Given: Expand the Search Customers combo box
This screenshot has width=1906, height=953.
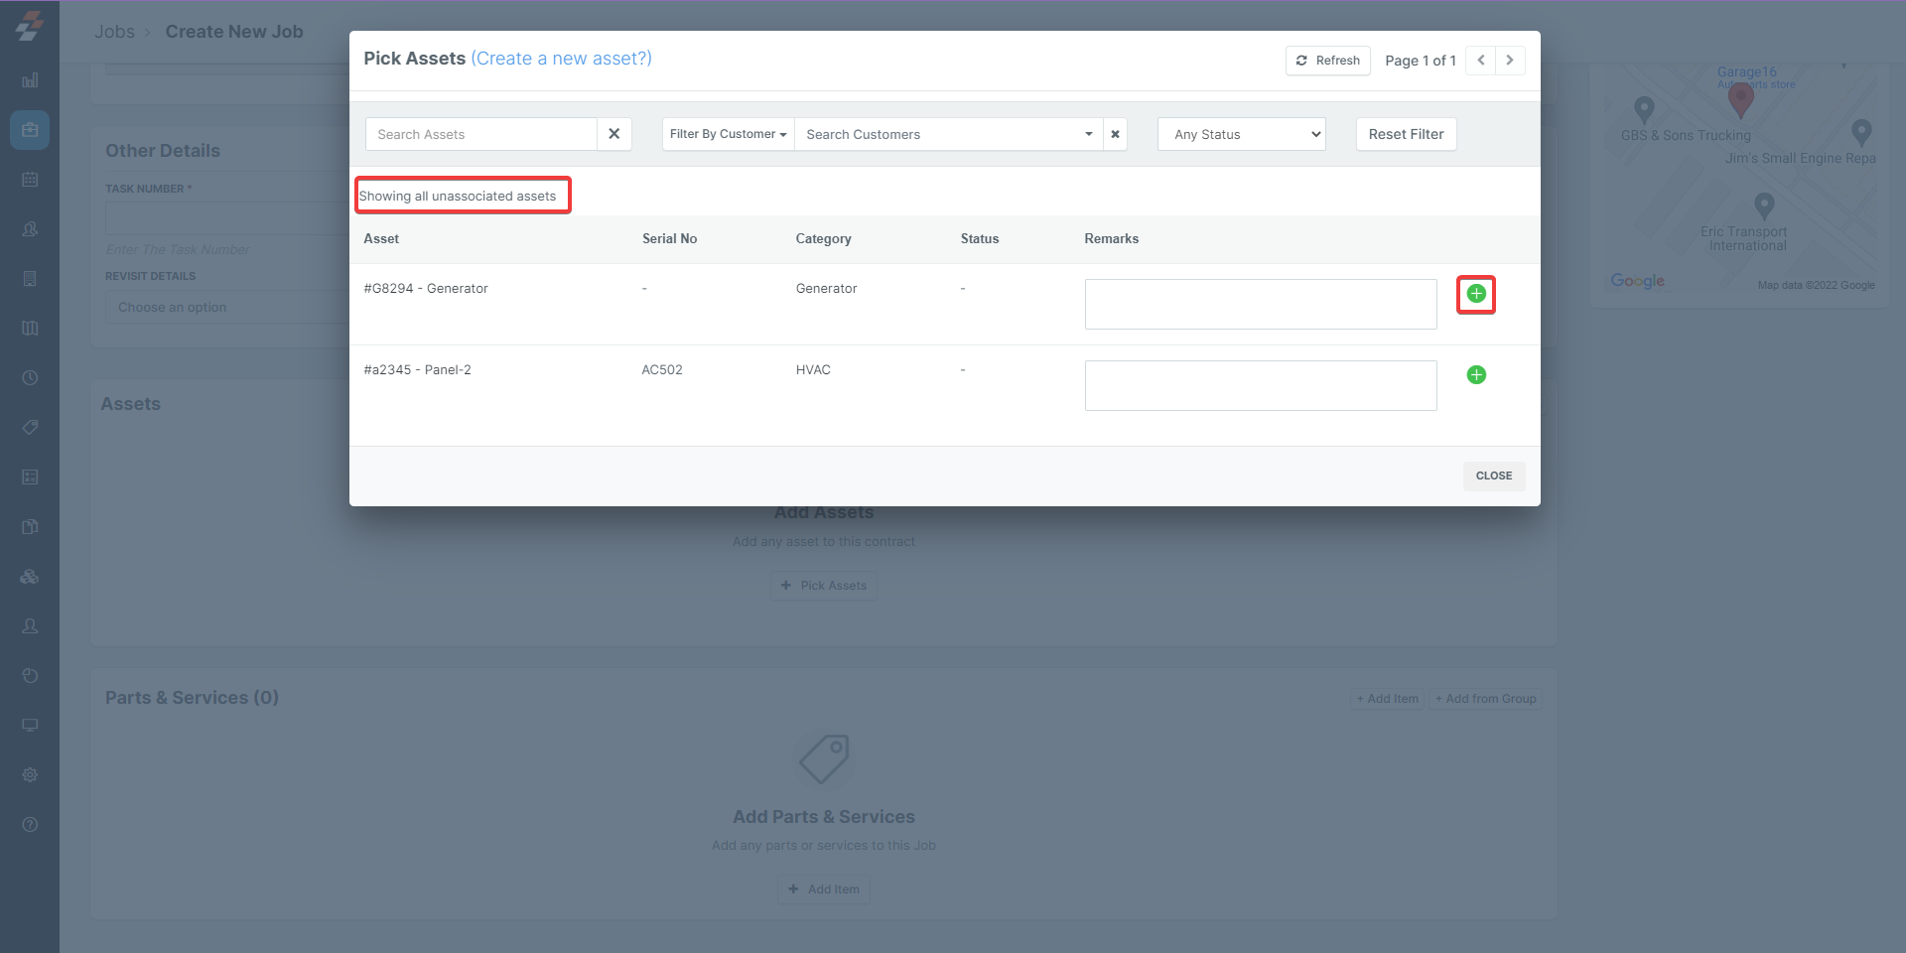Looking at the screenshot, I should 948,134.
